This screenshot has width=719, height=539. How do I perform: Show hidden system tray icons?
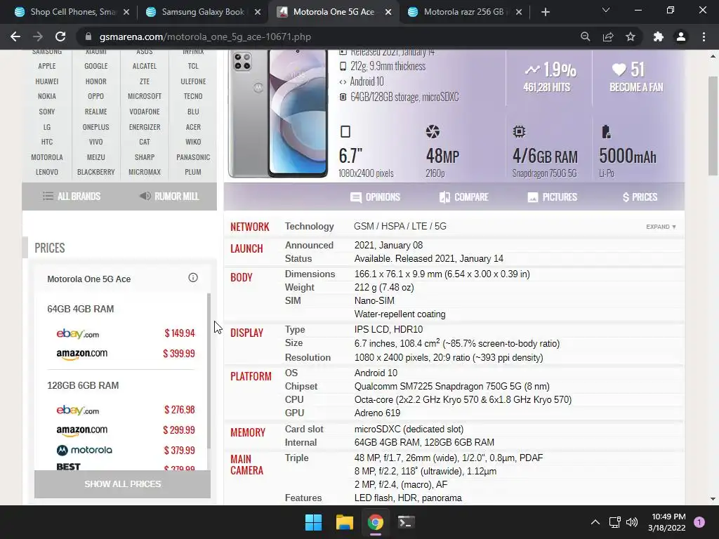click(x=595, y=522)
